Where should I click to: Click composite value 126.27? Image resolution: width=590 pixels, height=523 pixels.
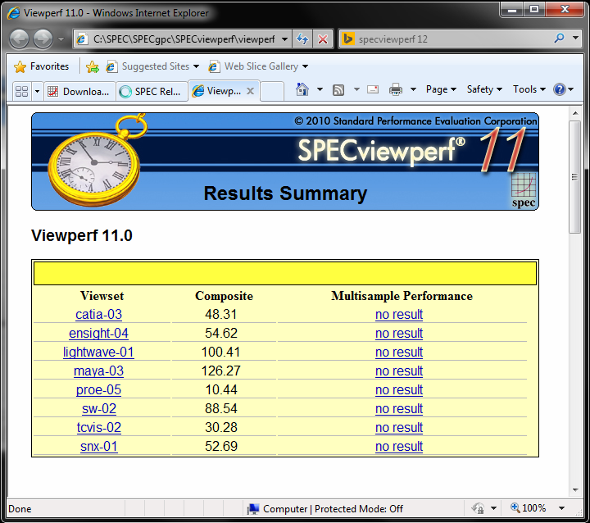coord(221,371)
